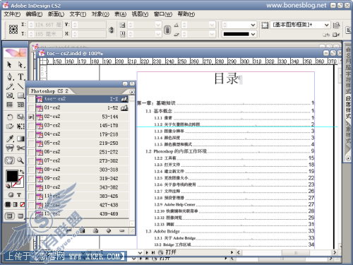Click the remove document minus icon in Book panel

point(121,230)
